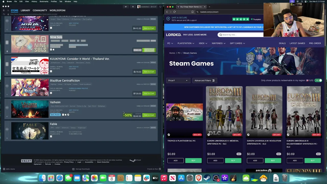Open Trash in the Dock
The width and height of the screenshot is (327, 184).
pos(285,178)
